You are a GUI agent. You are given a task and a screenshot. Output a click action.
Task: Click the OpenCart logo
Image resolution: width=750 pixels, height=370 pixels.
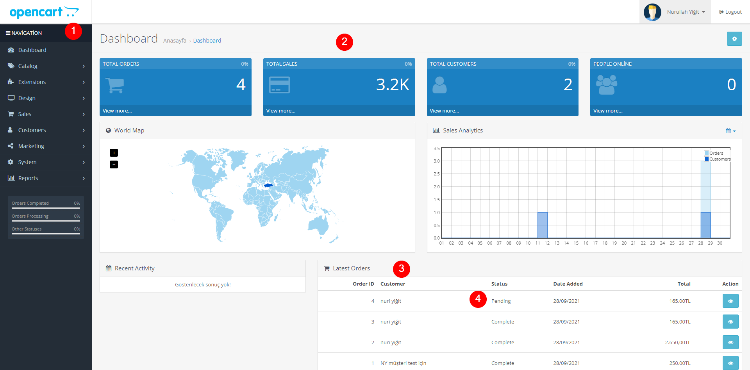pyautogui.click(x=44, y=12)
